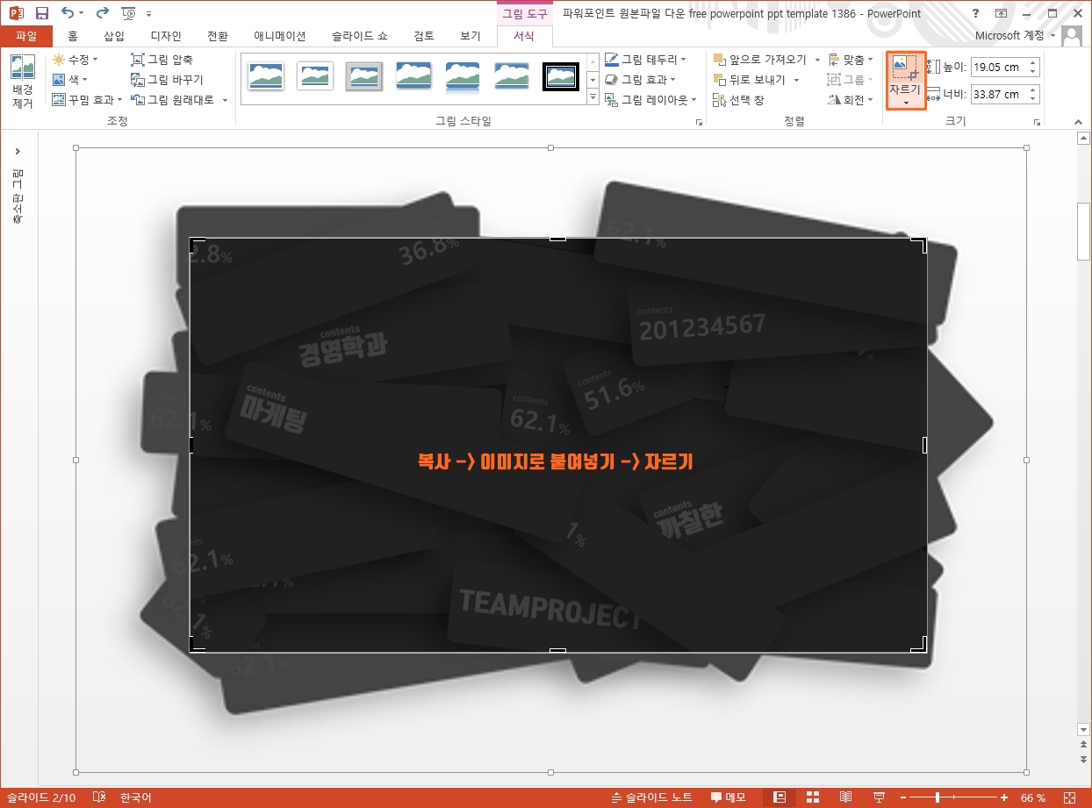Open the 자르기 crop dropdown arrow
This screenshot has height=808, width=1092.
click(x=905, y=103)
